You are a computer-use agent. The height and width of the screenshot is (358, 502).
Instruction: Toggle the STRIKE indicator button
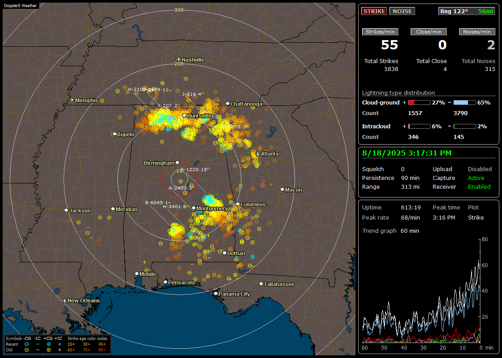tap(374, 11)
